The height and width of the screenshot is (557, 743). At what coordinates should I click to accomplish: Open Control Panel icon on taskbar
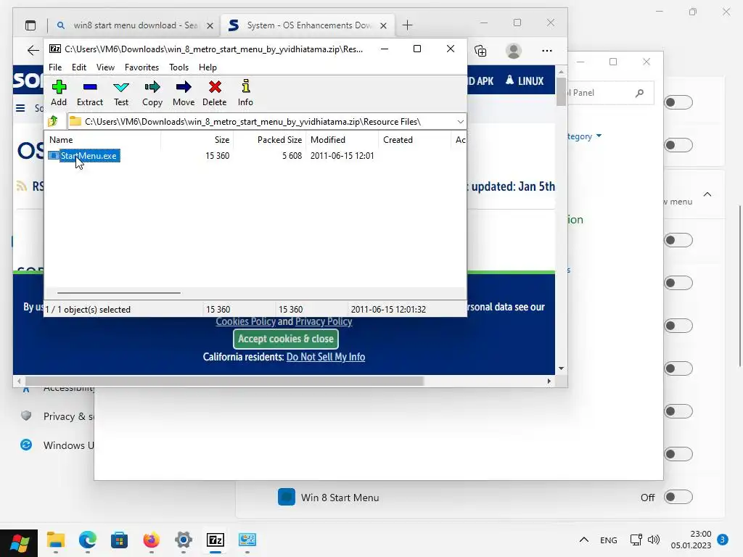point(247,540)
